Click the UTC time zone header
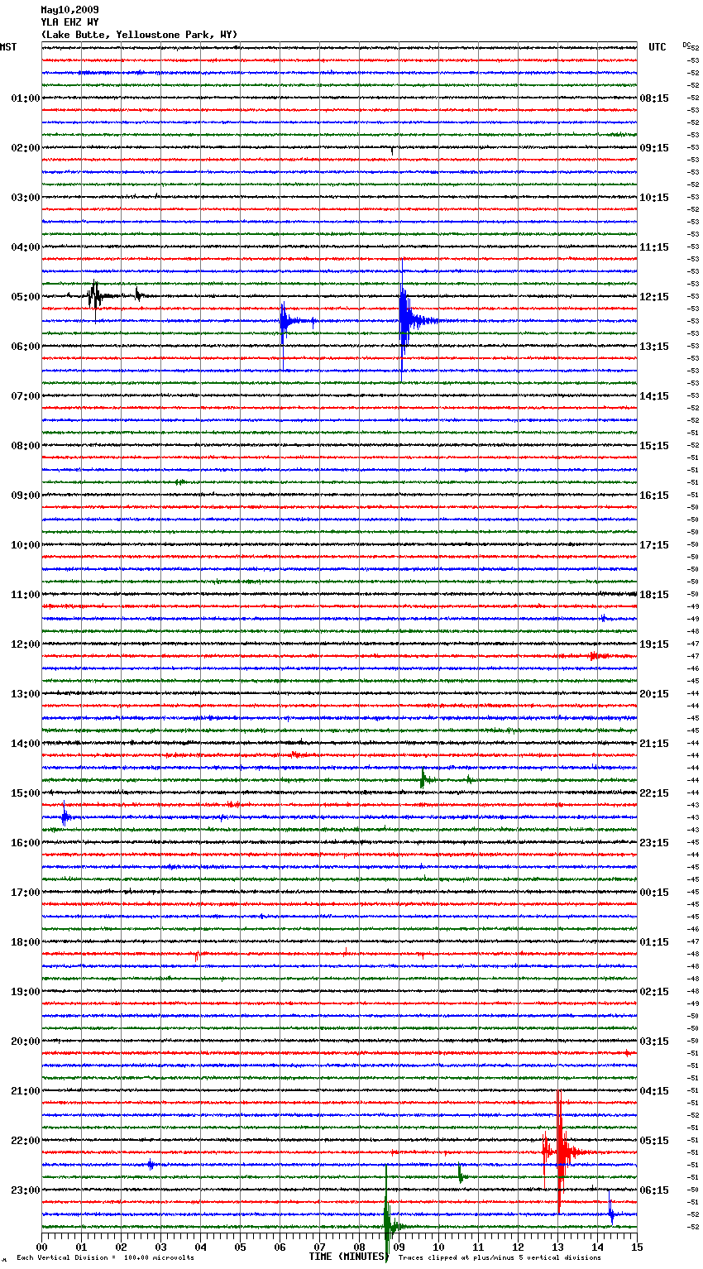Image resolution: width=703 pixels, height=1269 pixels. [658, 47]
